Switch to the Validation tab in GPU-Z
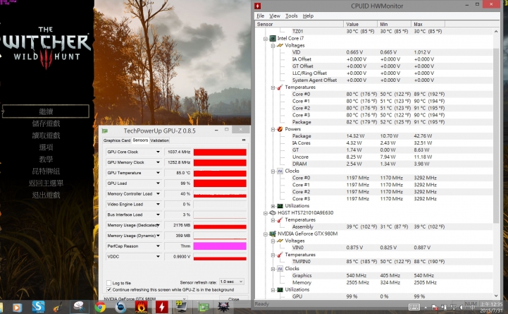 coord(160,140)
